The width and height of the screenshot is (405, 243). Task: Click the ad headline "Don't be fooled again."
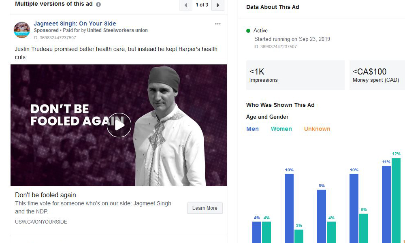point(46,195)
